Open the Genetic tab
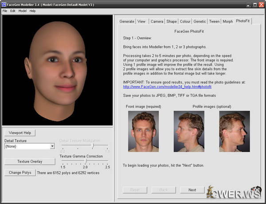The width and height of the screenshot is (266, 204). pos(200,21)
